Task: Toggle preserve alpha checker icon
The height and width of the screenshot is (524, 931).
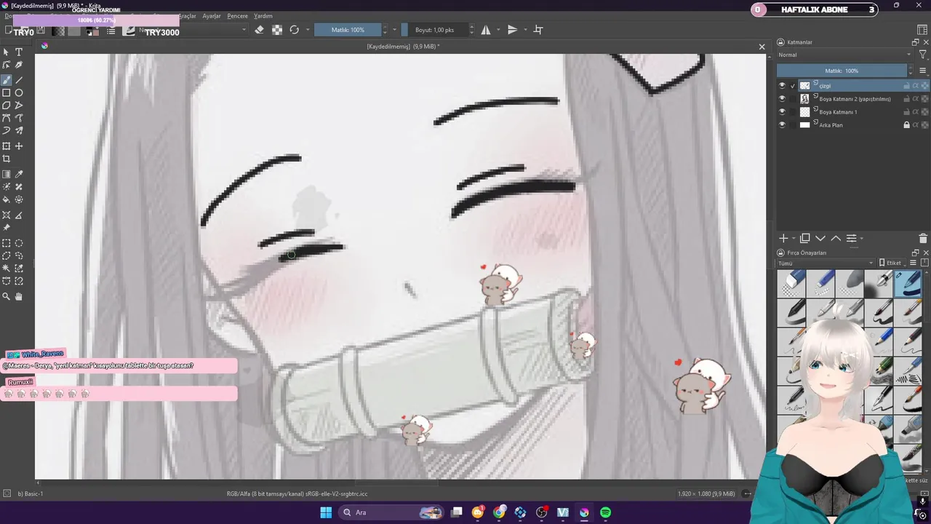Action: coord(277,30)
